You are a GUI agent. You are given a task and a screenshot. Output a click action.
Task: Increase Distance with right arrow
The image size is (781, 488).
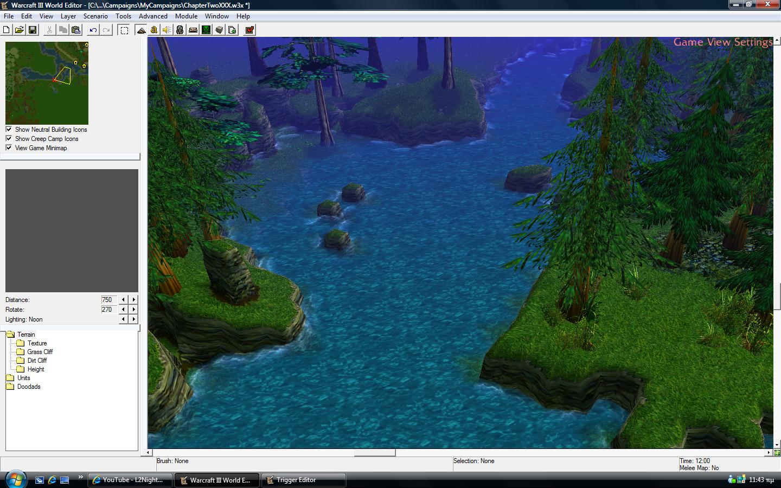(x=133, y=299)
